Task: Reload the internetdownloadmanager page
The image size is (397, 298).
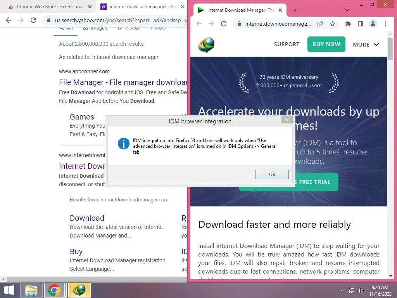Action: tap(224, 24)
